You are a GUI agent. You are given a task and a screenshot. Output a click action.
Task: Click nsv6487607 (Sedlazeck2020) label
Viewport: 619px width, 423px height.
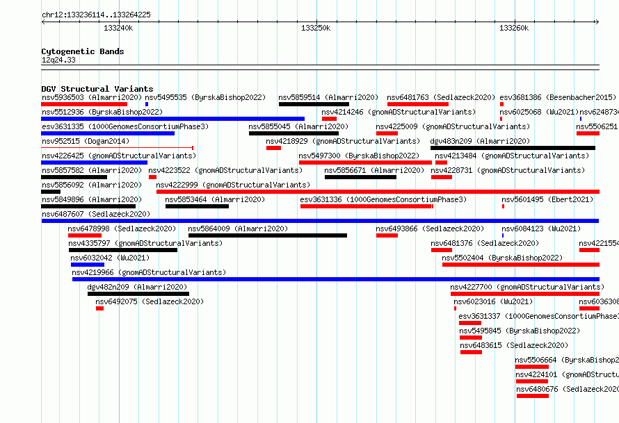click(96, 214)
